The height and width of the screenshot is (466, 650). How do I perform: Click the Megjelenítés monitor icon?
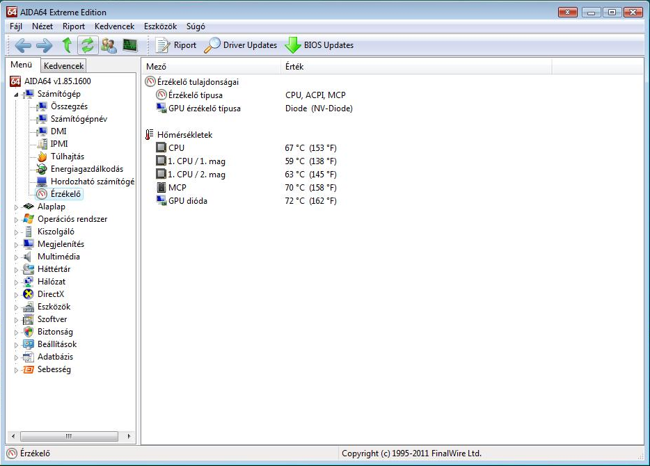point(29,244)
